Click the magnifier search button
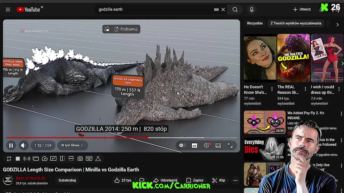 pos(235,9)
